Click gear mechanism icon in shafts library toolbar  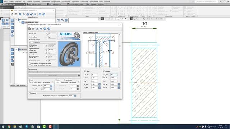(x=31, y=14)
